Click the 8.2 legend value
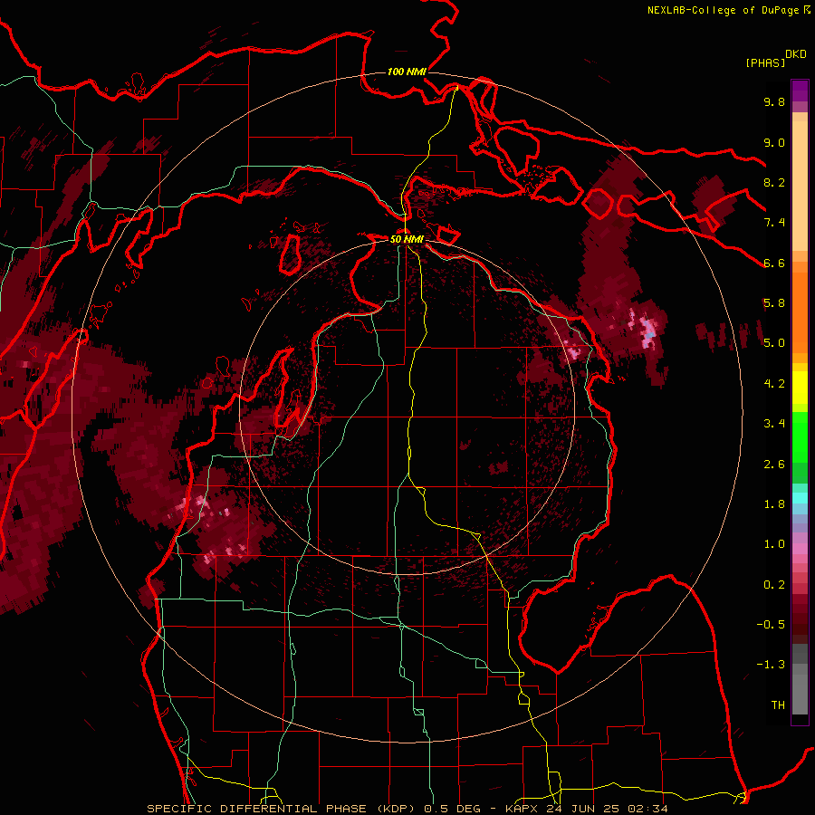Image resolution: width=815 pixels, height=815 pixels. tap(774, 182)
